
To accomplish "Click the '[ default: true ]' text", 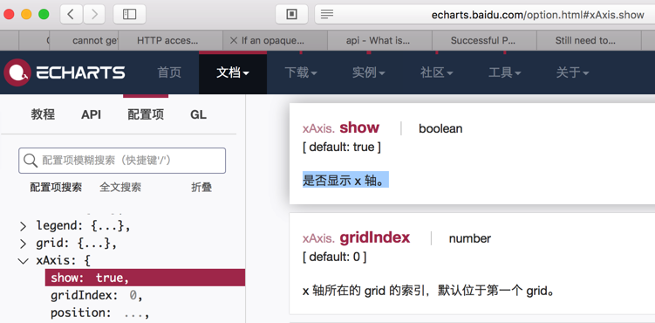I will [x=342, y=148].
